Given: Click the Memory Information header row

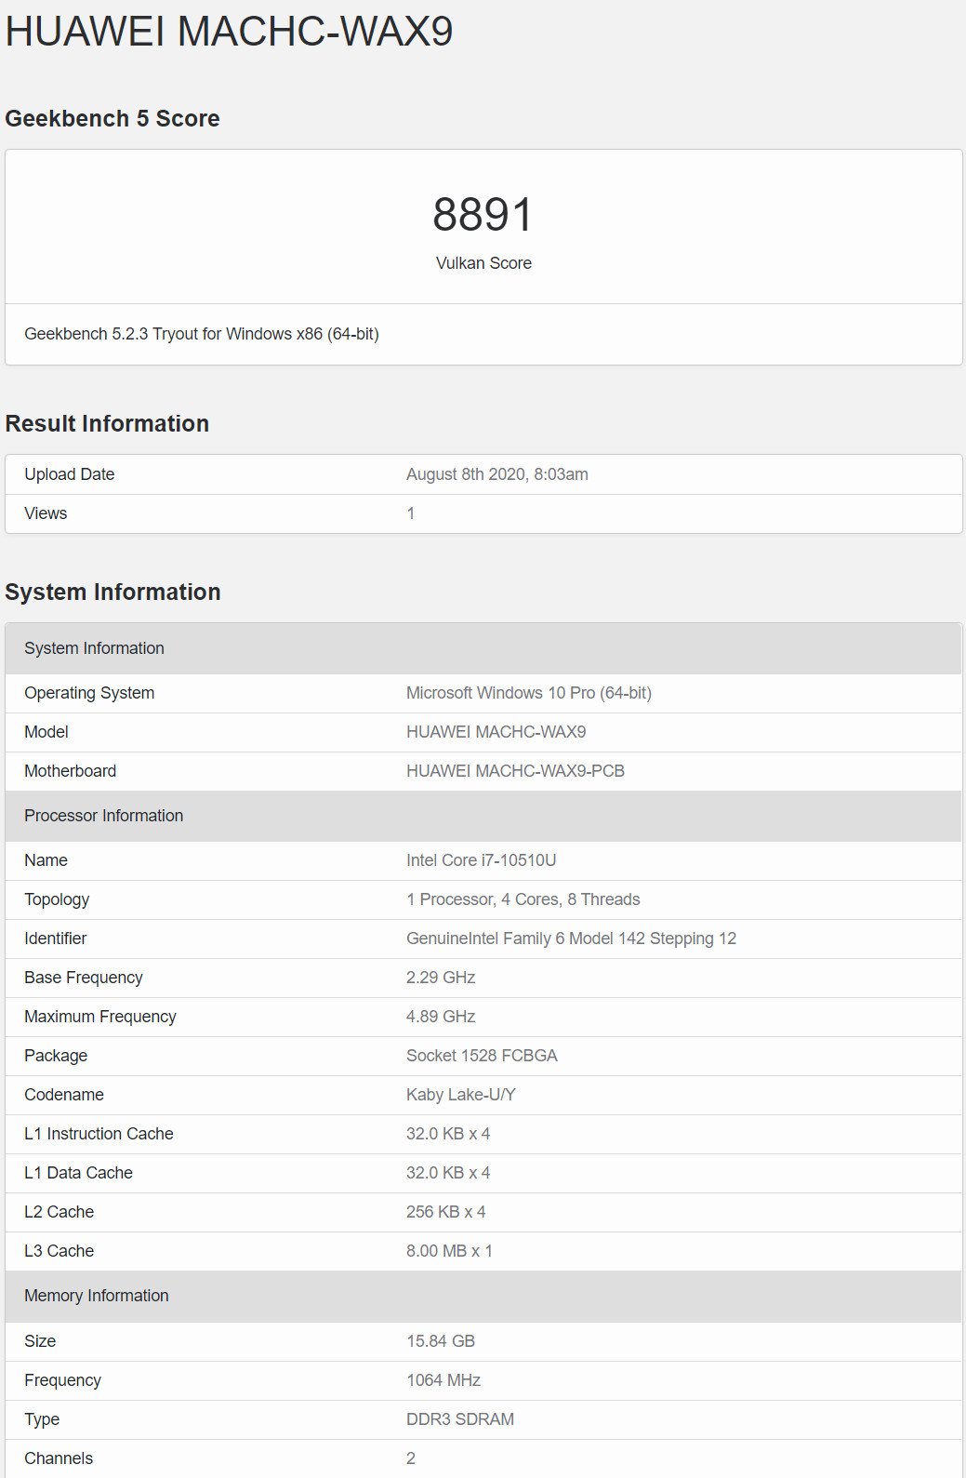Looking at the screenshot, I should tap(483, 1296).
